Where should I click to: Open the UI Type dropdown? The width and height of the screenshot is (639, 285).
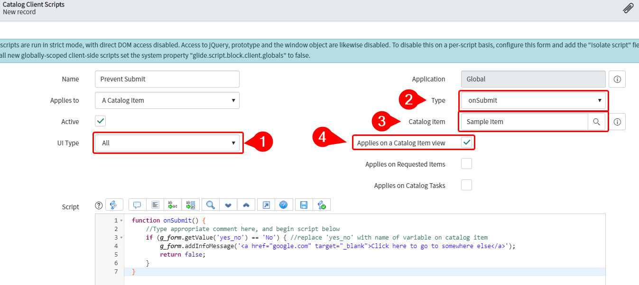click(167, 143)
